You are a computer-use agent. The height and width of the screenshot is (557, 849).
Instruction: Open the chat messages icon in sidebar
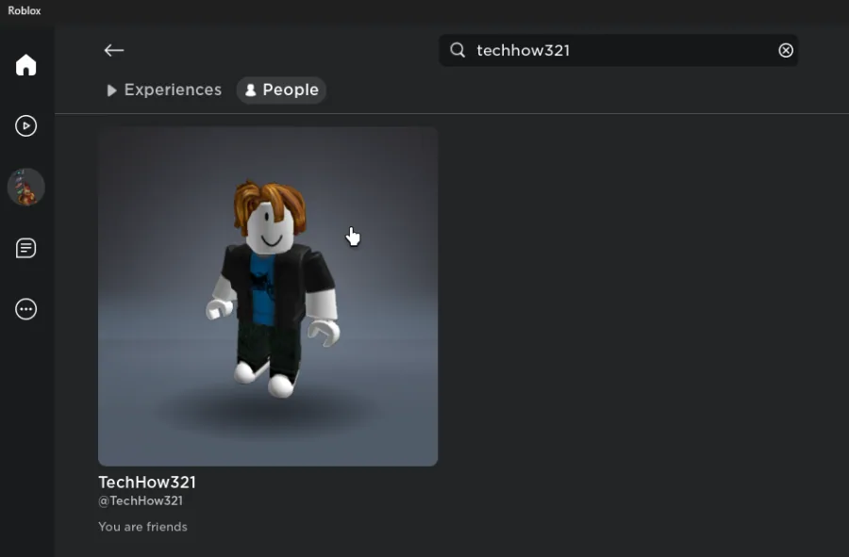click(x=26, y=248)
